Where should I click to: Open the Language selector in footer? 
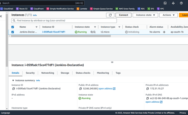click(x=5, y=113)
